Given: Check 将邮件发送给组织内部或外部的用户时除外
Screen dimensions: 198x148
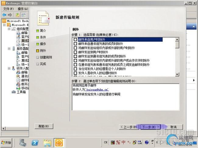Looking at the screenshot, I should pyautogui.click(x=75, y=48).
